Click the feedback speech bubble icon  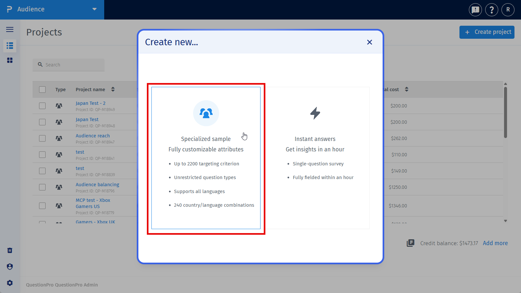point(475,10)
